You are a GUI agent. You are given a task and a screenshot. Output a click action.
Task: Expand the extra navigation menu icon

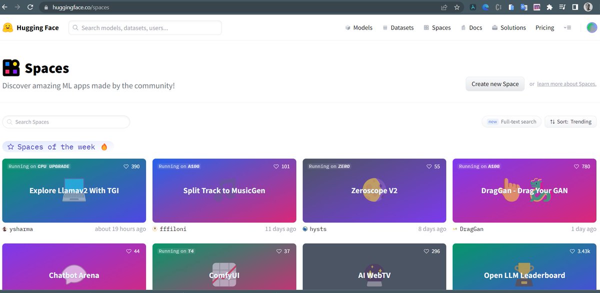pos(567,27)
